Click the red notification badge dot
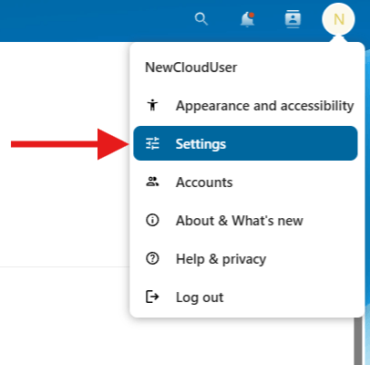 pyautogui.click(x=252, y=15)
